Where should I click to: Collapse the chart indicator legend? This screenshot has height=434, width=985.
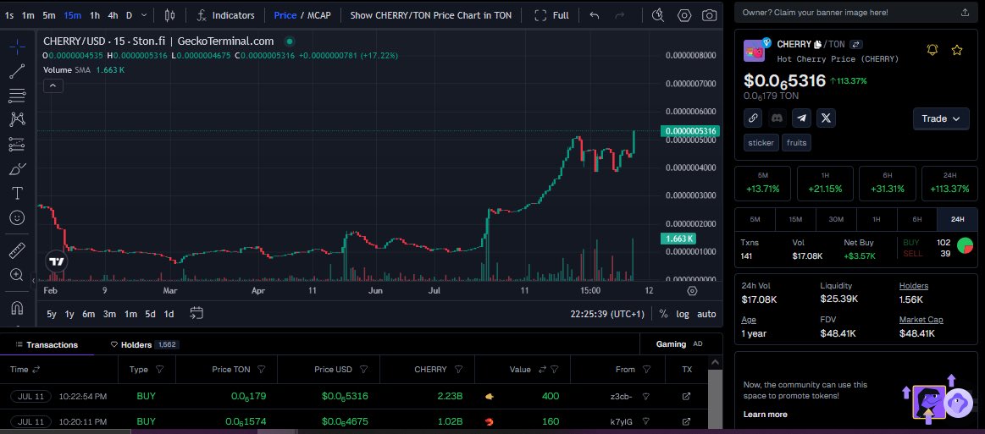[x=53, y=85]
